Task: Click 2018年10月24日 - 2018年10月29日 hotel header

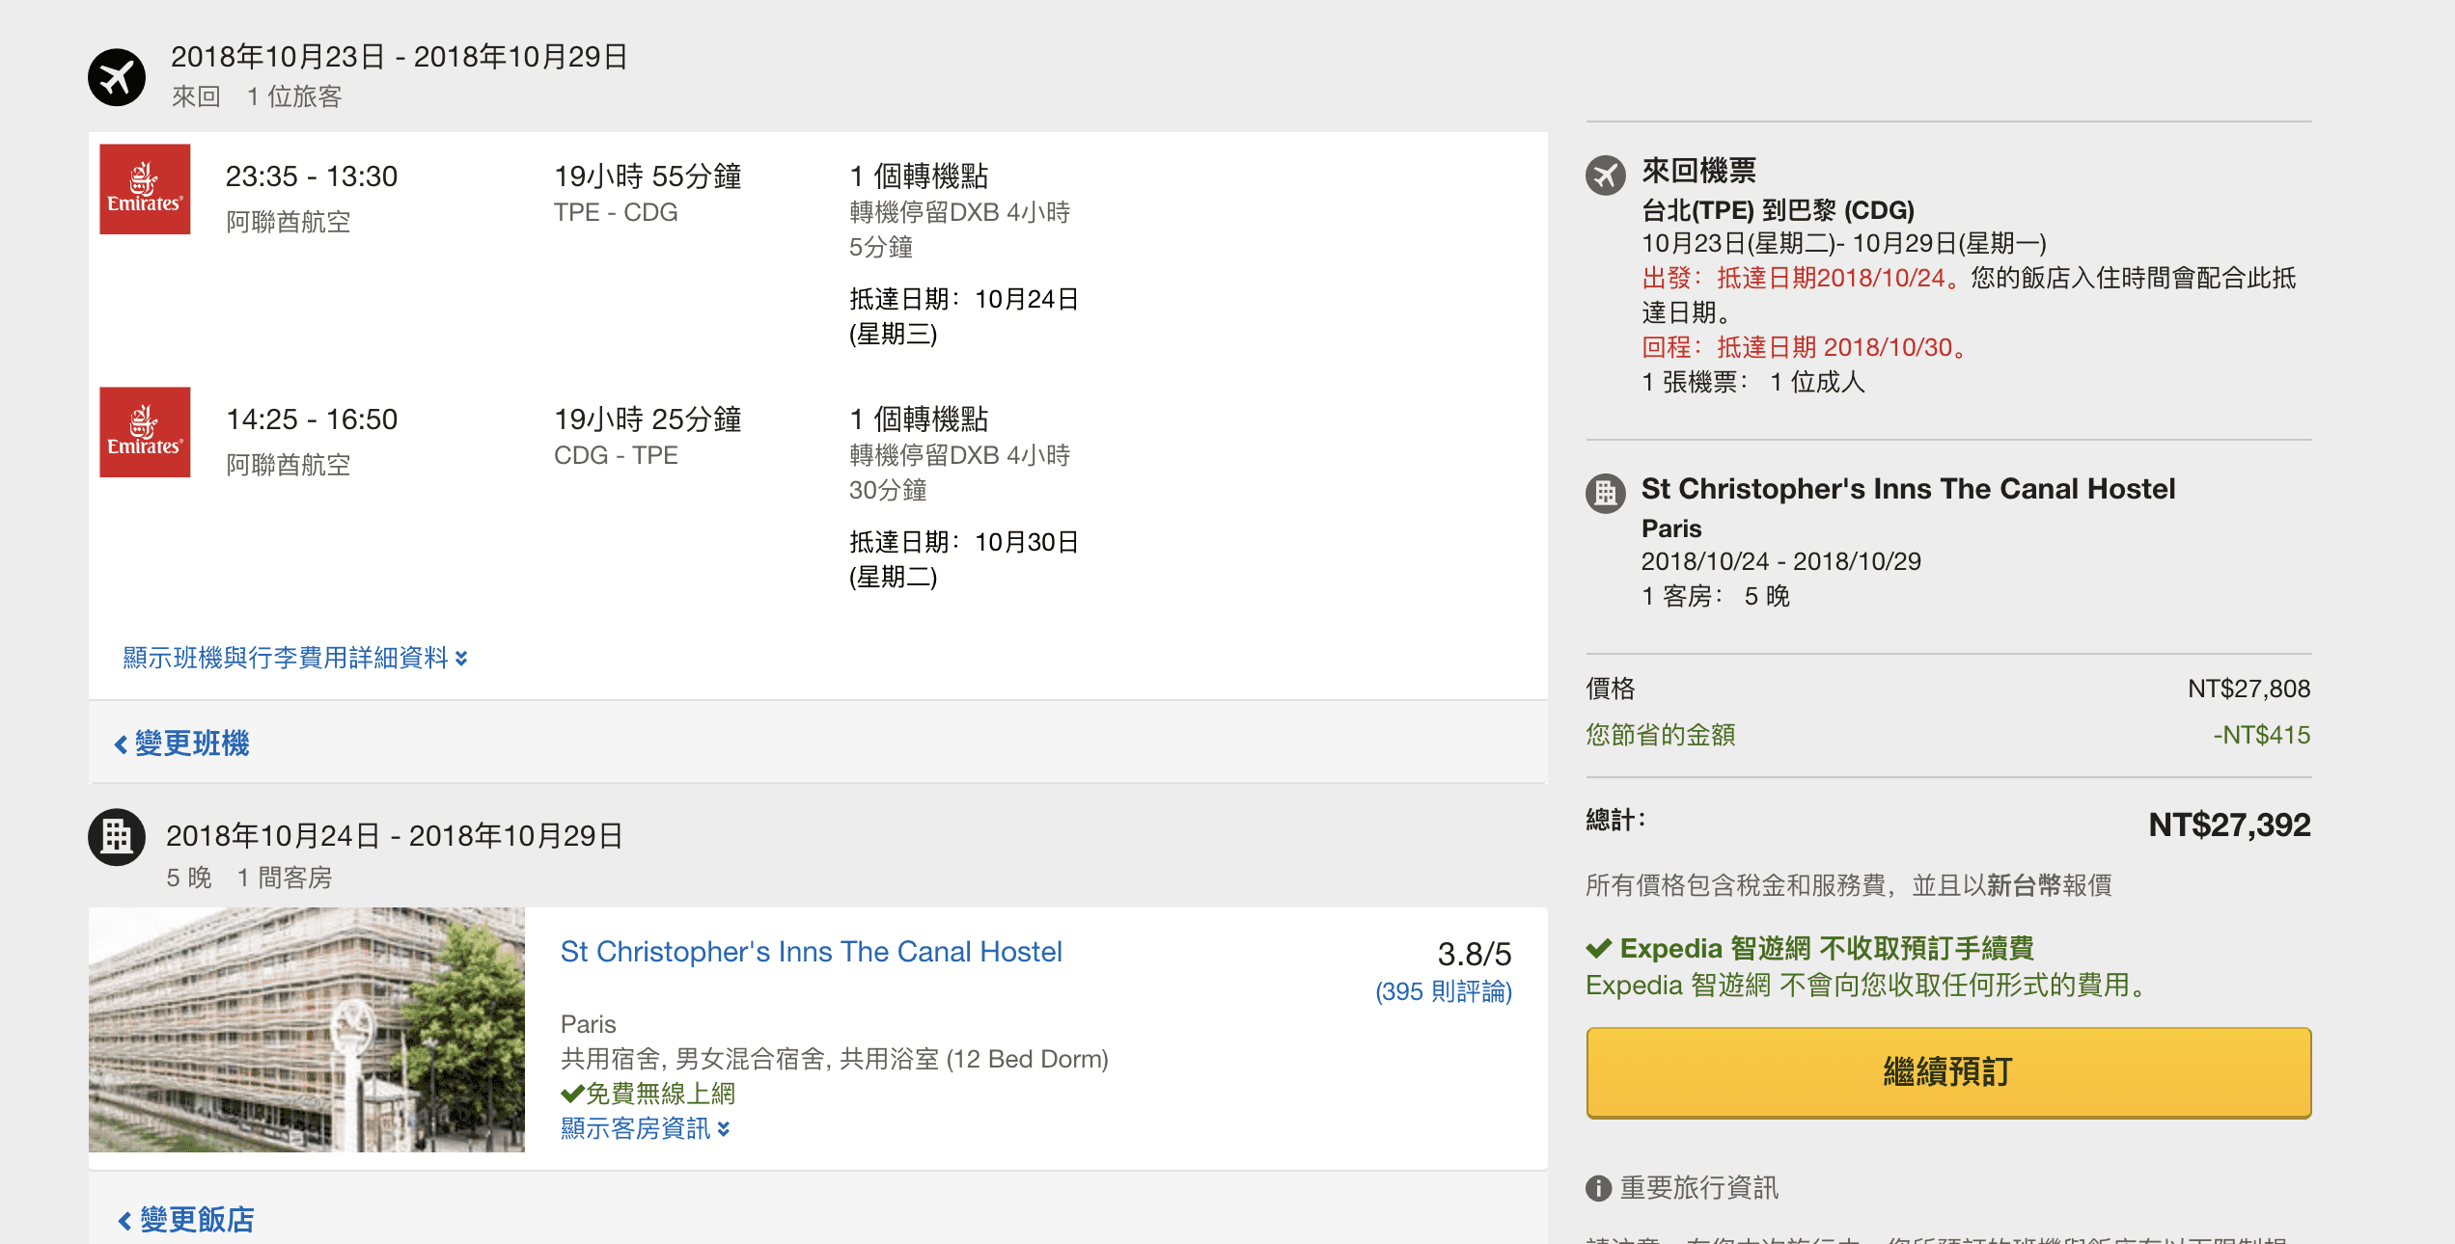Action: (x=395, y=836)
